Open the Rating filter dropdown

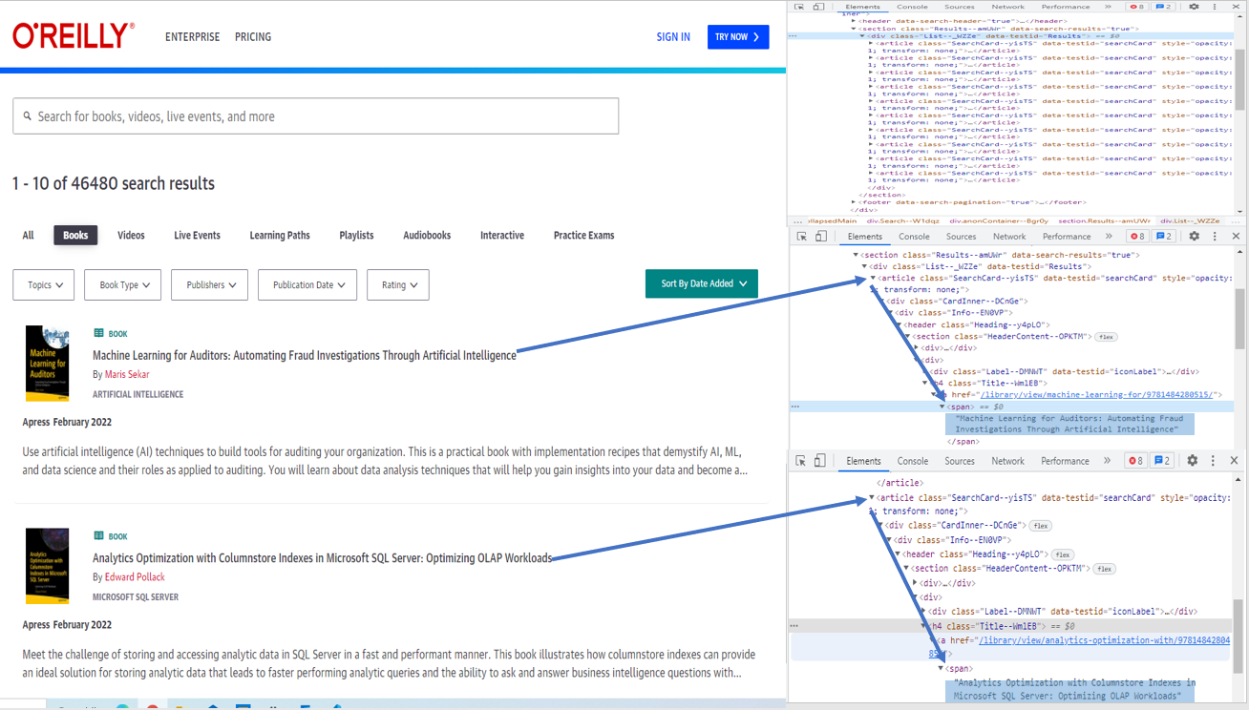[x=398, y=284]
